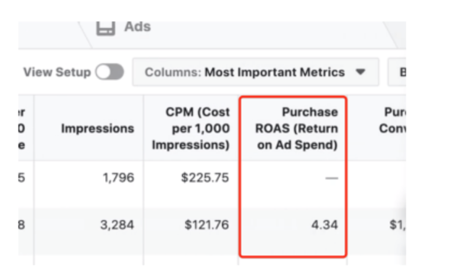This screenshot has height=277, width=461.
Task: Click the View Setup label text
Action: (57, 72)
